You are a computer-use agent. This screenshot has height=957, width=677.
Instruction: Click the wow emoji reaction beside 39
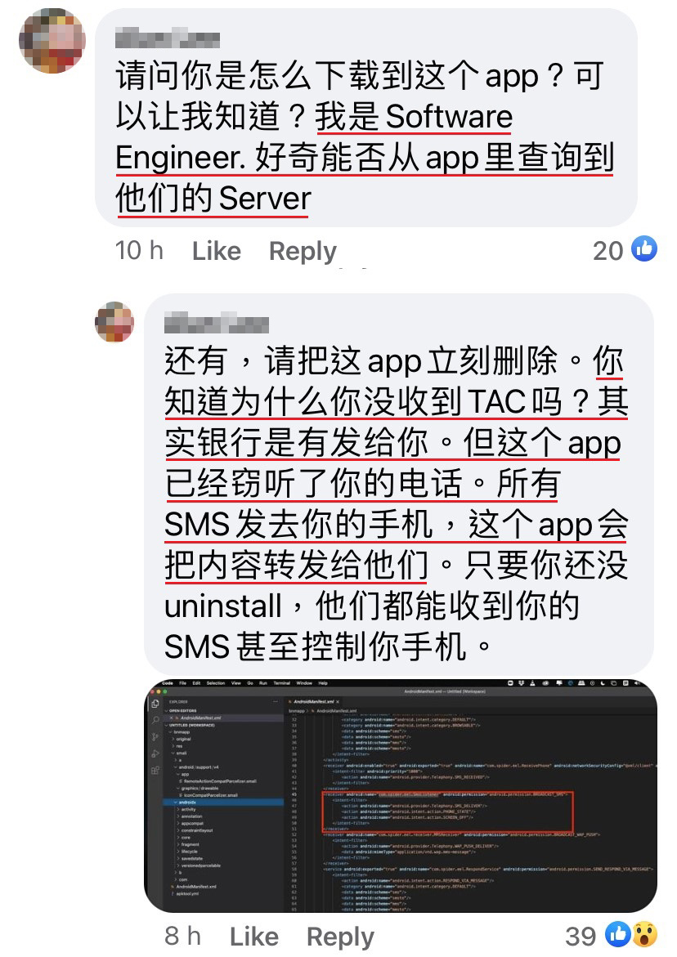pyautogui.click(x=644, y=934)
